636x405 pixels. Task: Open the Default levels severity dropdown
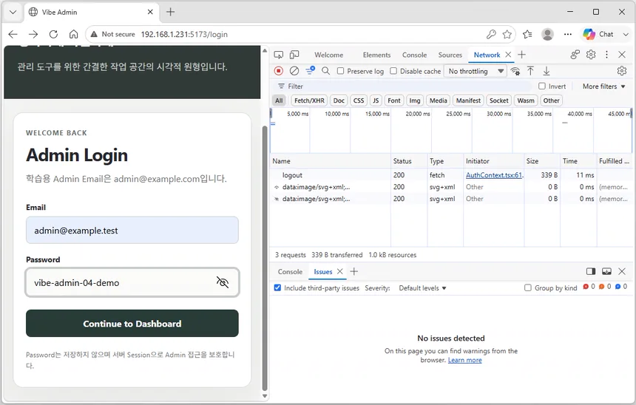[422, 288]
